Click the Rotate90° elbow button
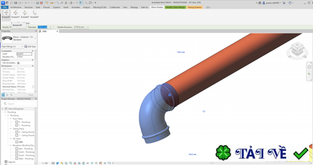The height and width of the screenshot is (165, 313). click(34, 15)
